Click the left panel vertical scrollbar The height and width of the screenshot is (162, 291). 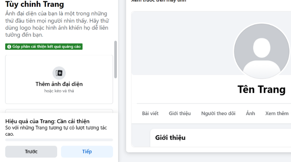click(x=116, y=59)
